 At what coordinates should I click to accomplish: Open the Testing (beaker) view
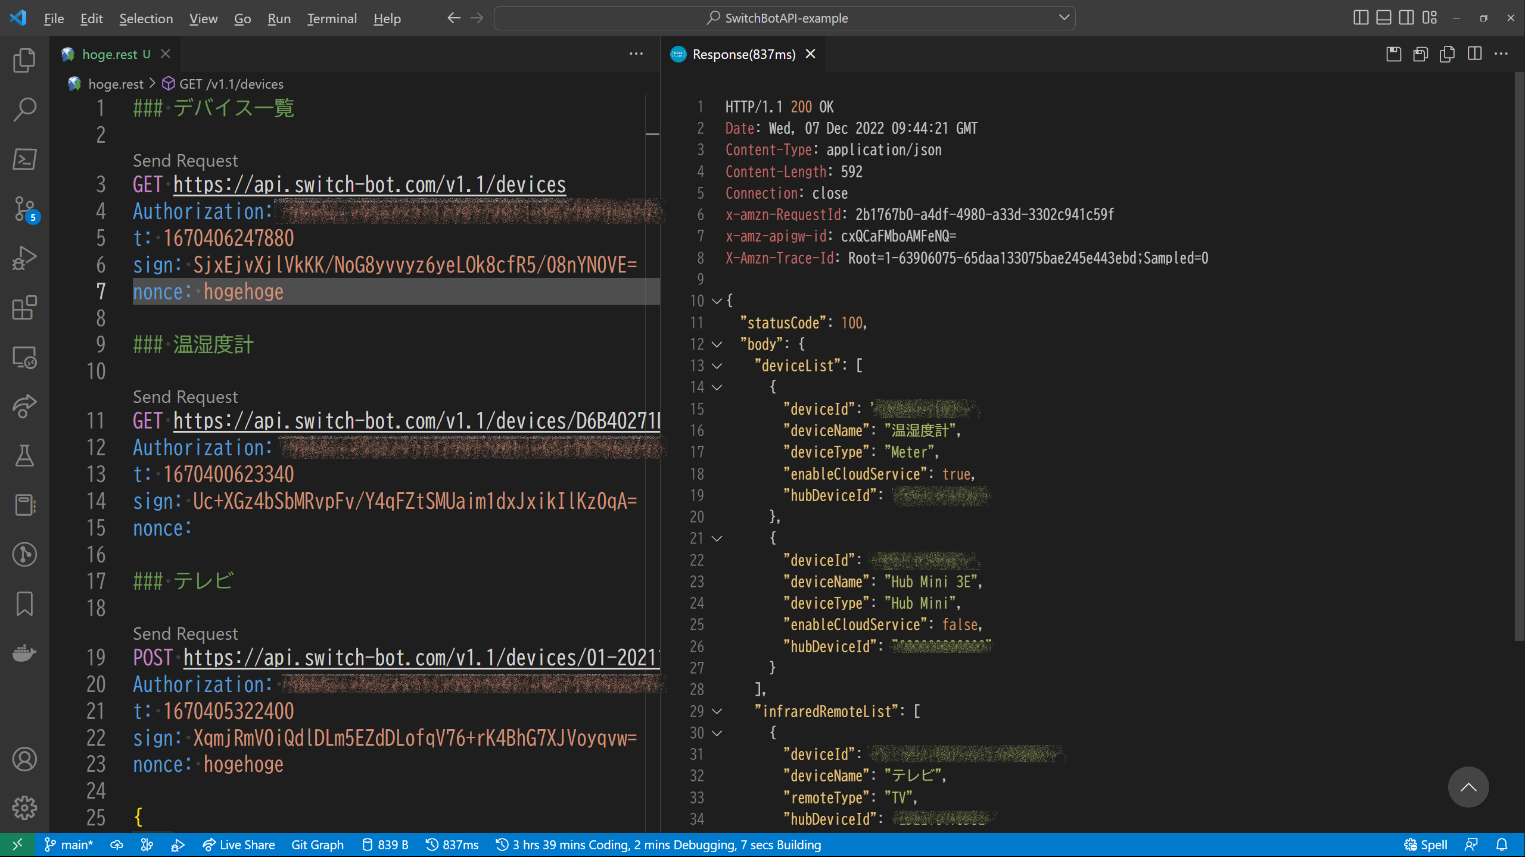click(24, 455)
